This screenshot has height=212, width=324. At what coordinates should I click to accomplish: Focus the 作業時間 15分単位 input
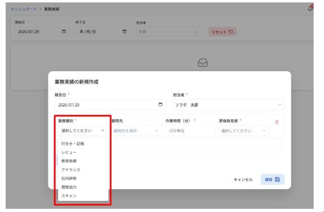pyautogui.click(x=190, y=131)
